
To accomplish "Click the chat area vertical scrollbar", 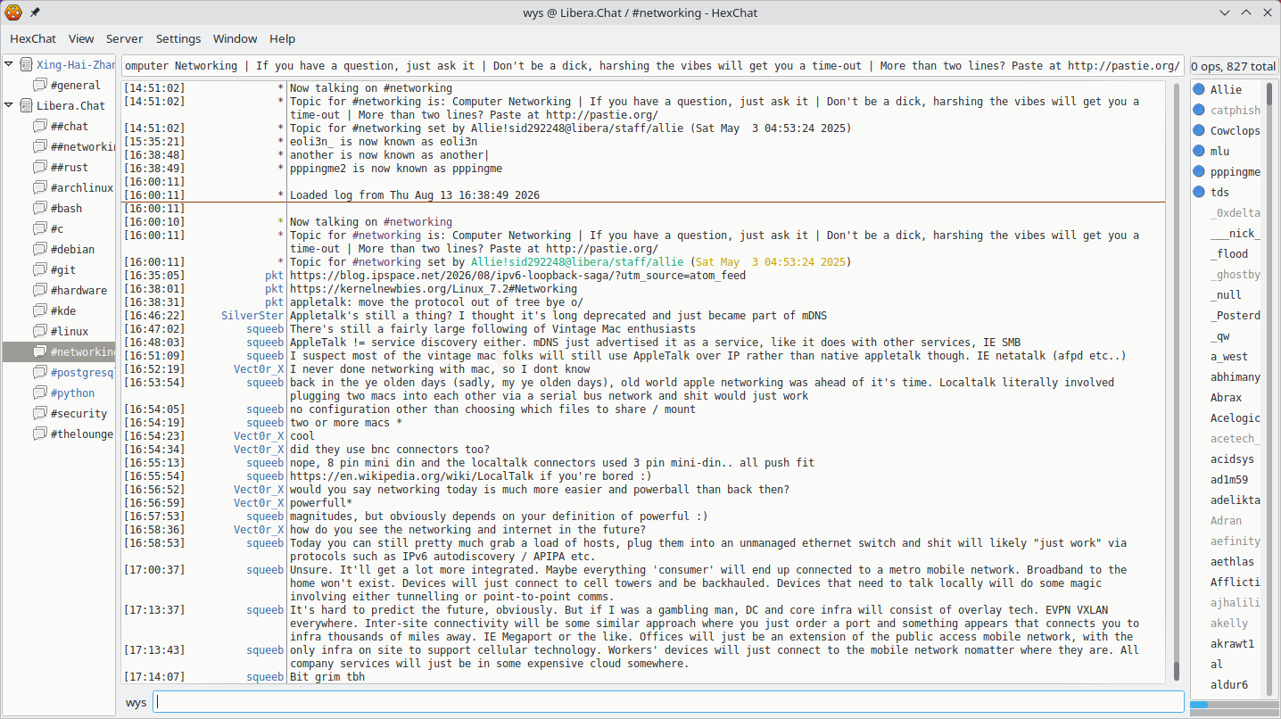I will coord(1177,382).
